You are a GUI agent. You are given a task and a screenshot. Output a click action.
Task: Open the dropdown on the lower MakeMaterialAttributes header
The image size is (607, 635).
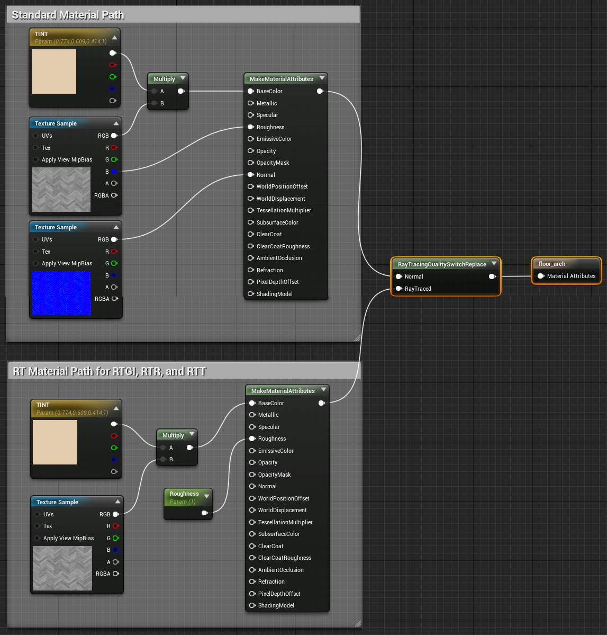point(323,390)
